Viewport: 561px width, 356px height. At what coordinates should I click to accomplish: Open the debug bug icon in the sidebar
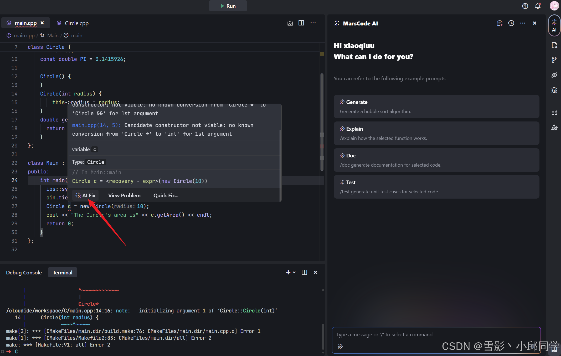(x=554, y=90)
